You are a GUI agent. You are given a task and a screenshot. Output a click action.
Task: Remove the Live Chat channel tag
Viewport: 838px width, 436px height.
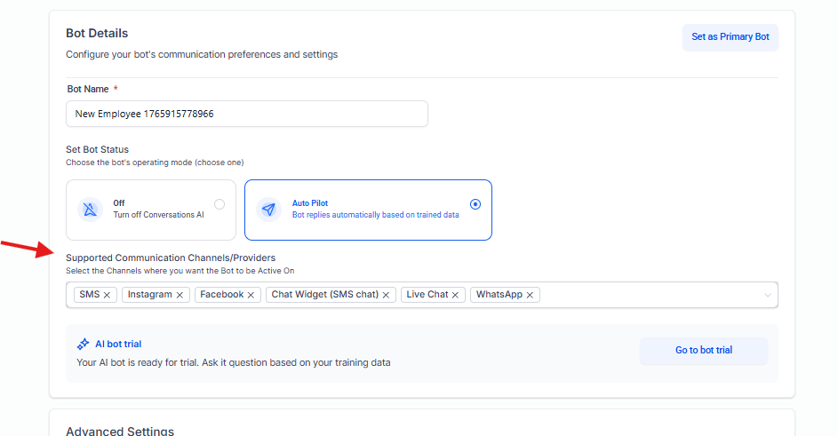tap(456, 295)
